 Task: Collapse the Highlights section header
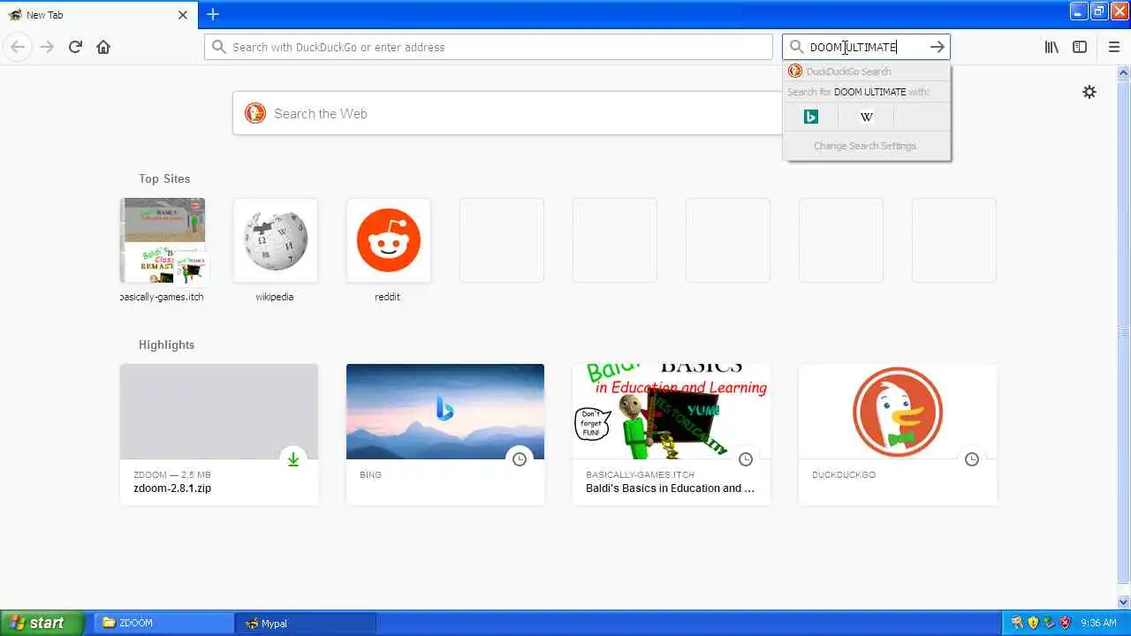(166, 344)
